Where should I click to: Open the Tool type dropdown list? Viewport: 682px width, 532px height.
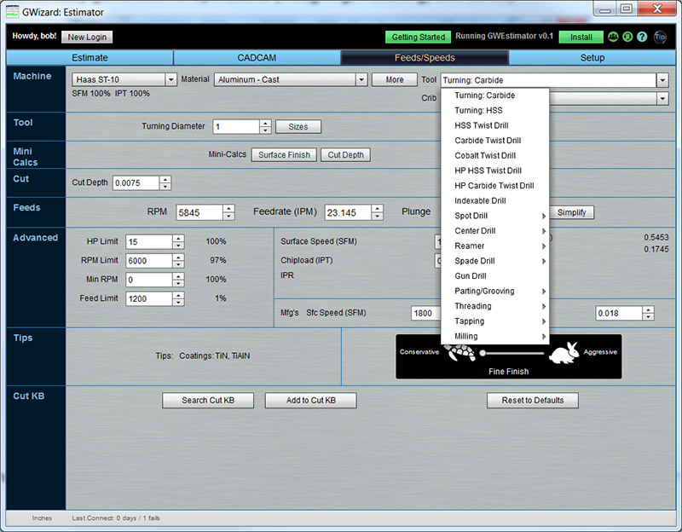(x=664, y=78)
